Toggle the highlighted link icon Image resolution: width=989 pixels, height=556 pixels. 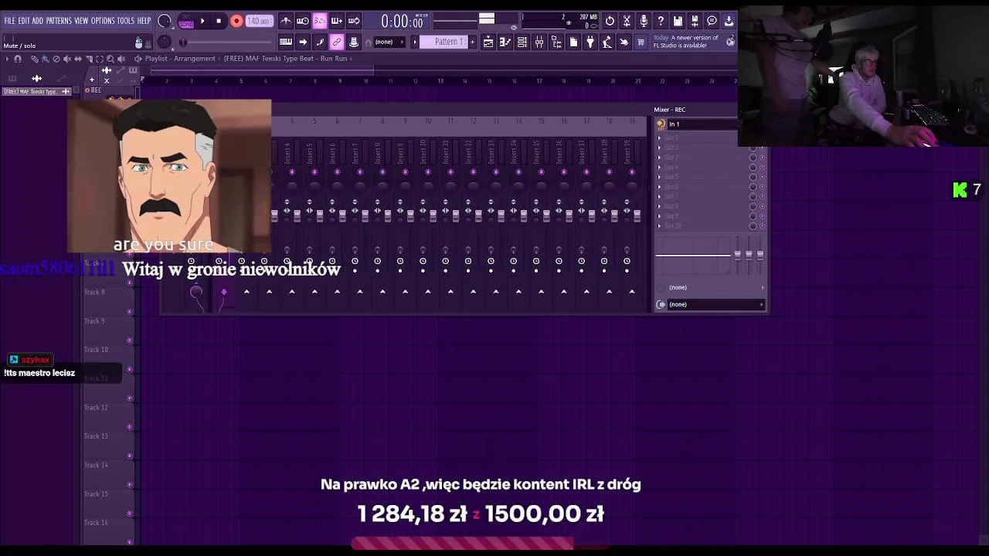tap(337, 42)
